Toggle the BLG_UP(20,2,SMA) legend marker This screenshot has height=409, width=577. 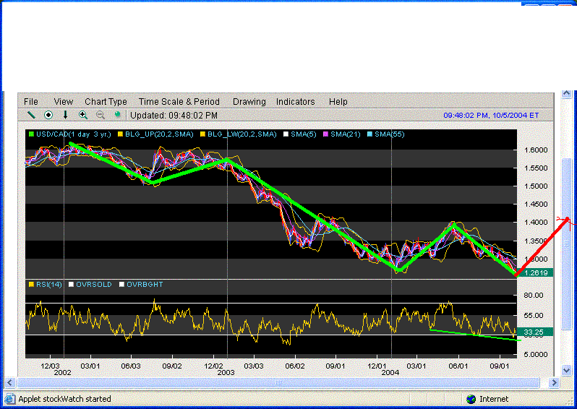click(120, 134)
